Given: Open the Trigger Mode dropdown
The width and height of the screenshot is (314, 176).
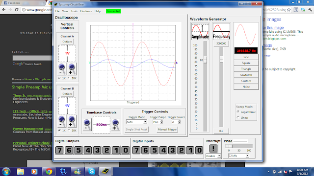Looking at the screenshot, I should click(136, 122).
